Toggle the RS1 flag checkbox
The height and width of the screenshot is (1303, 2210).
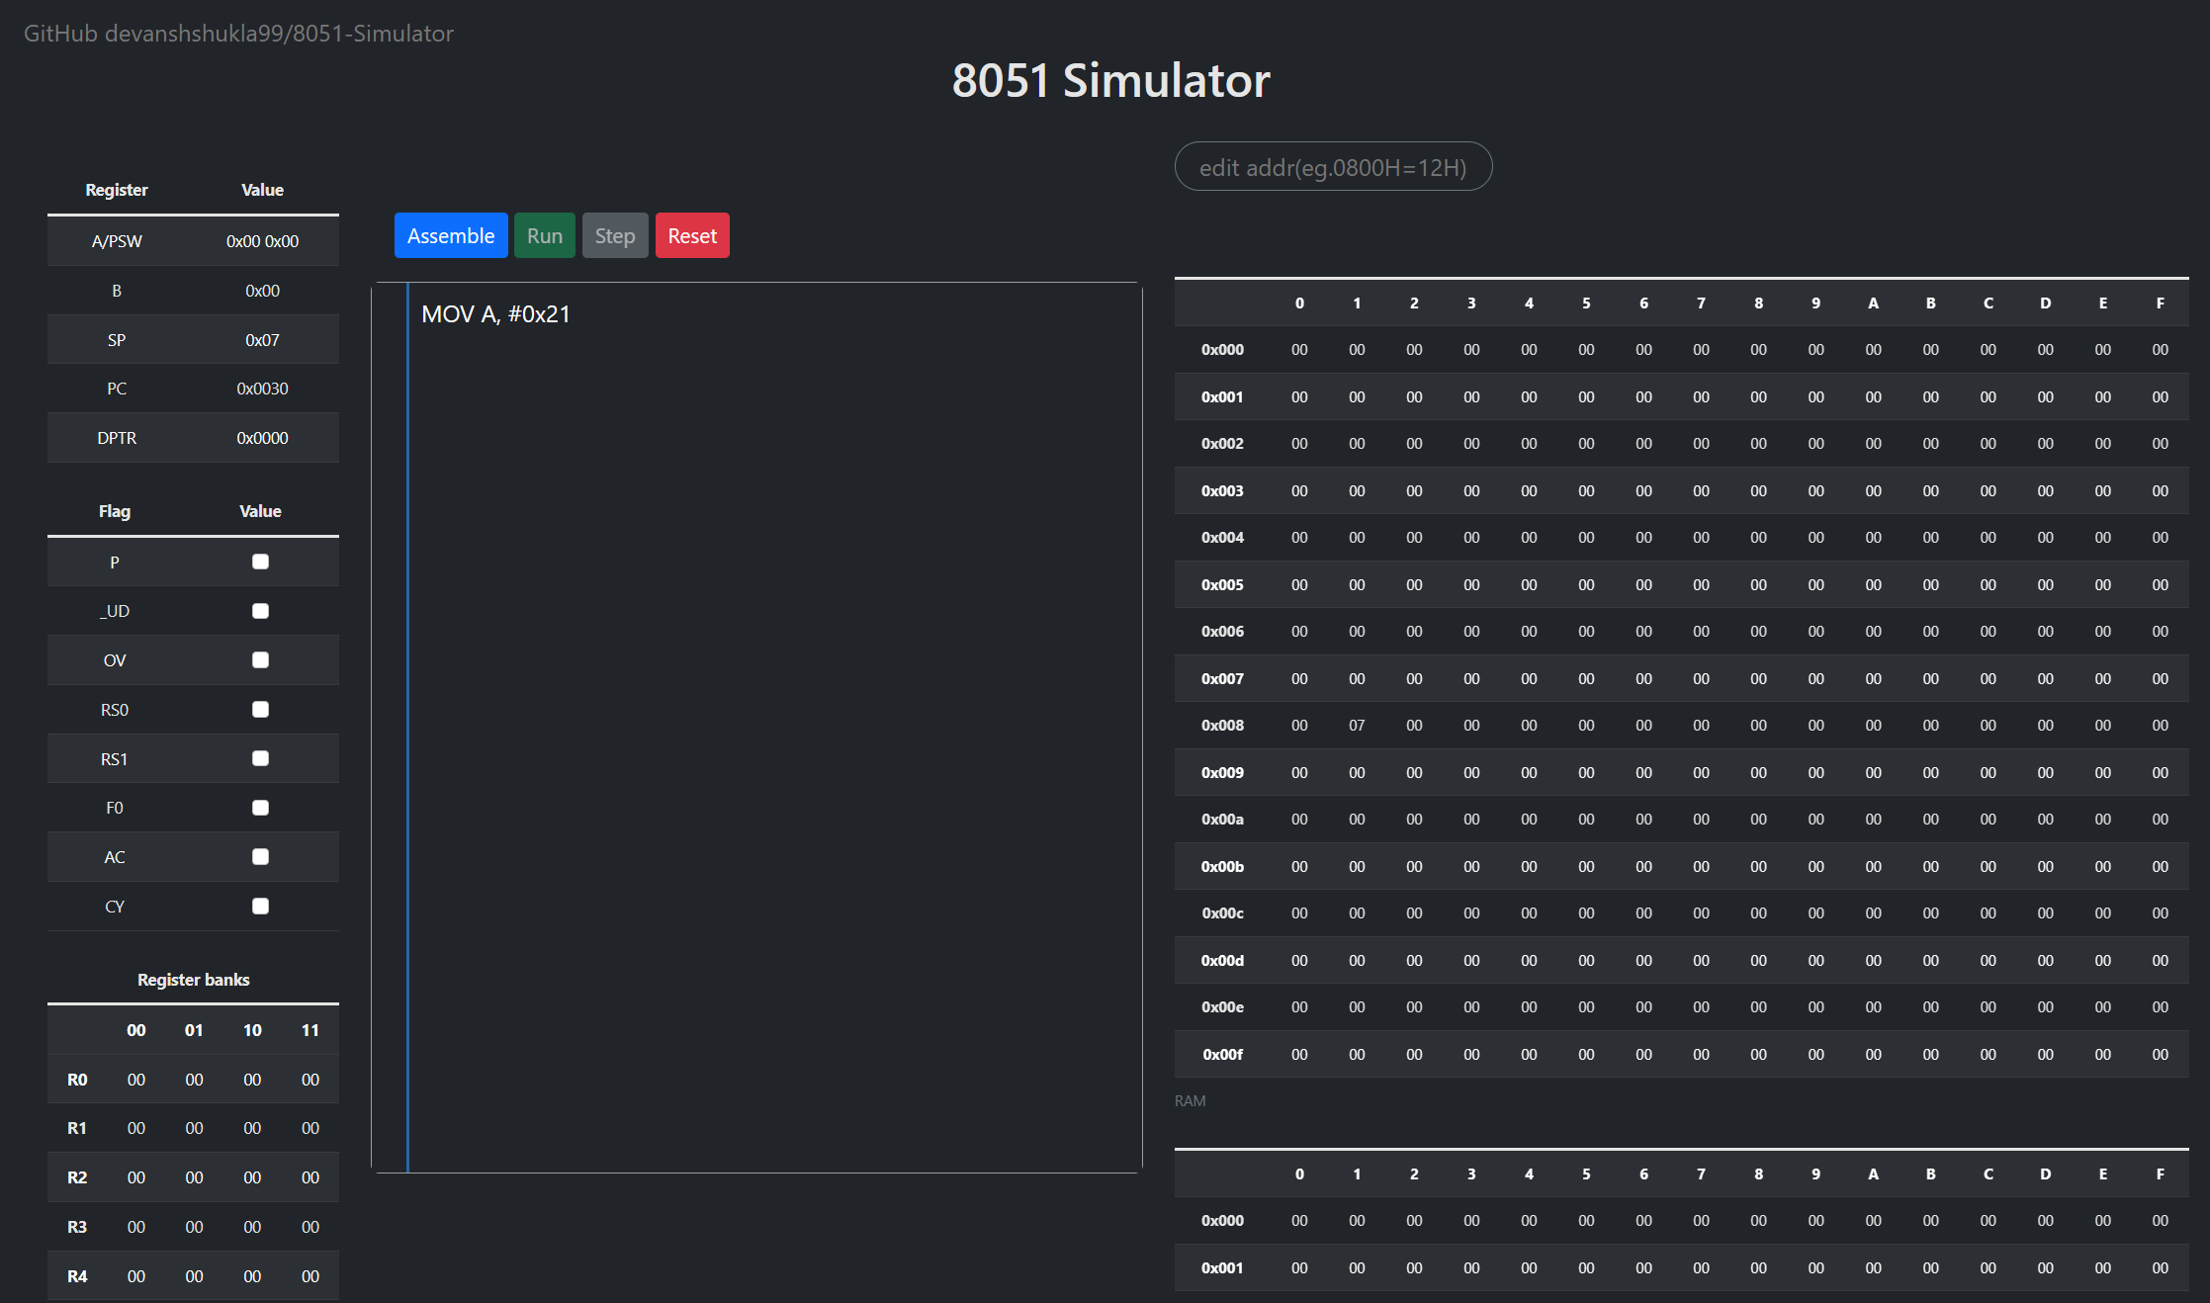[x=261, y=758]
